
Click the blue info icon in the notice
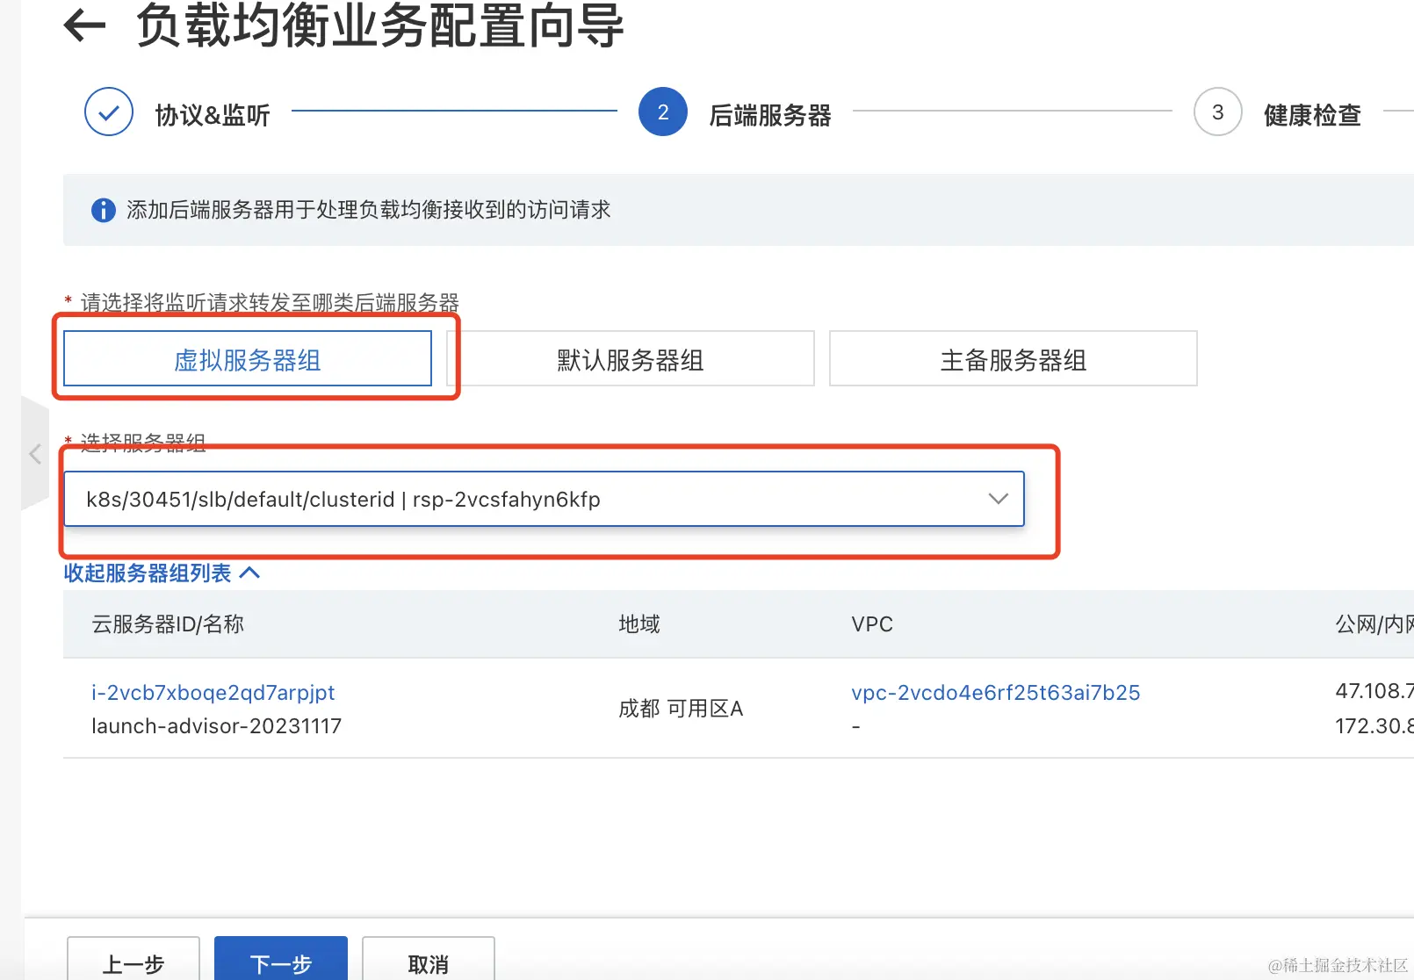[x=104, y=211]
